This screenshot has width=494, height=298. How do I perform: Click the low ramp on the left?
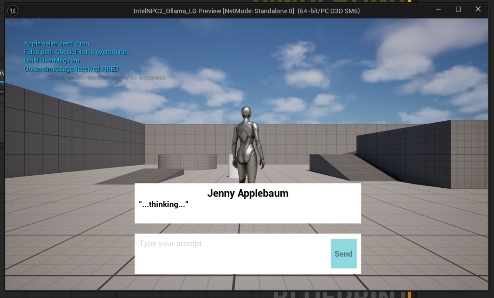click(145, 175)
